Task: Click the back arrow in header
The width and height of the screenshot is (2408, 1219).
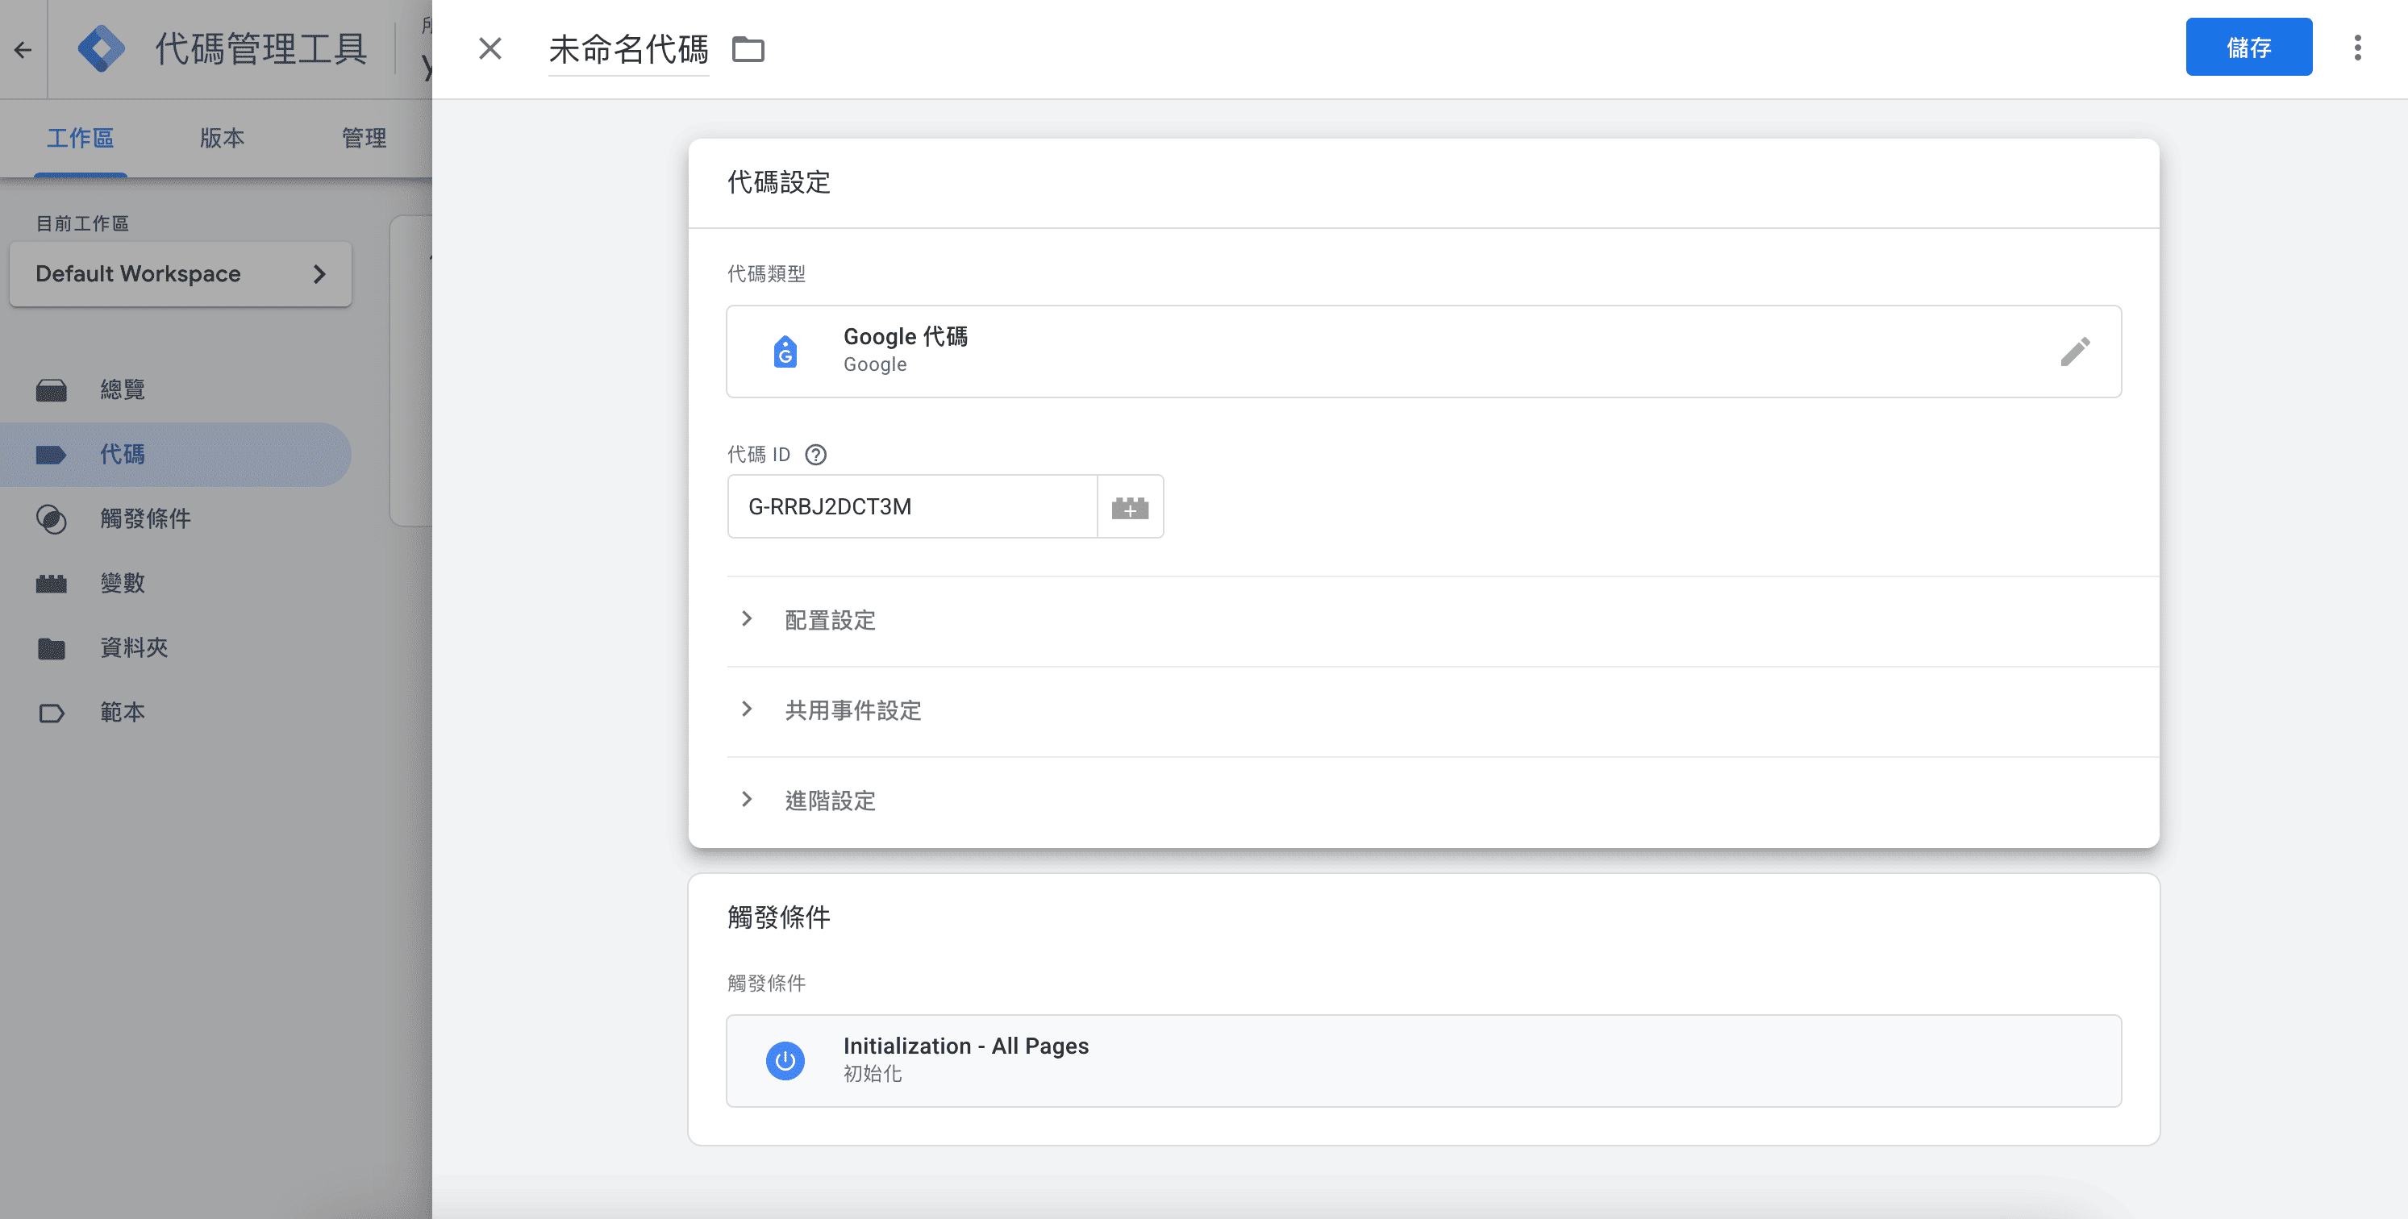Action: tap(23, 49)
